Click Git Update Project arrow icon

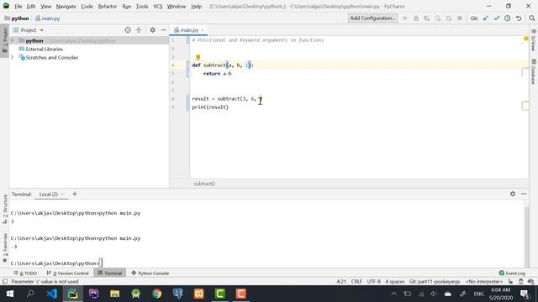coord(486,18)
